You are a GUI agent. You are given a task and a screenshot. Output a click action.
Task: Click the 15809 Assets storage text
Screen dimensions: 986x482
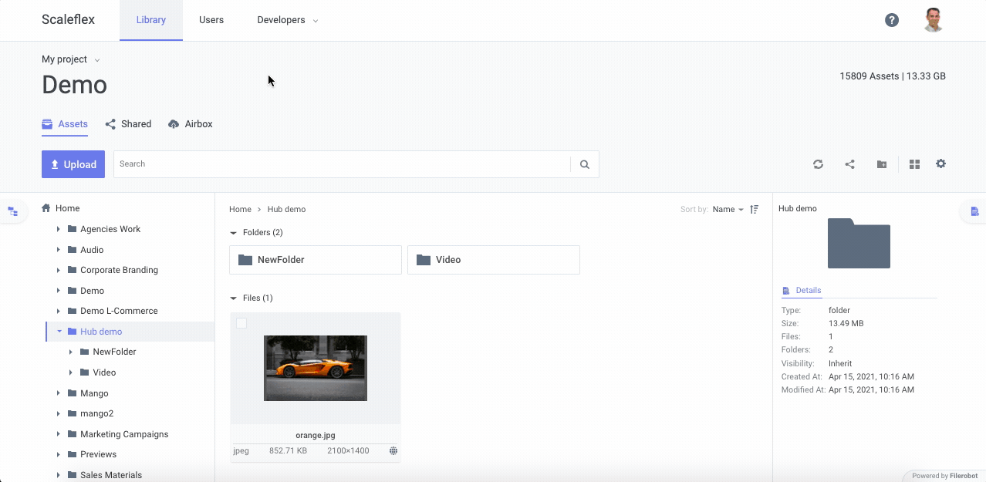pos(893,76)
